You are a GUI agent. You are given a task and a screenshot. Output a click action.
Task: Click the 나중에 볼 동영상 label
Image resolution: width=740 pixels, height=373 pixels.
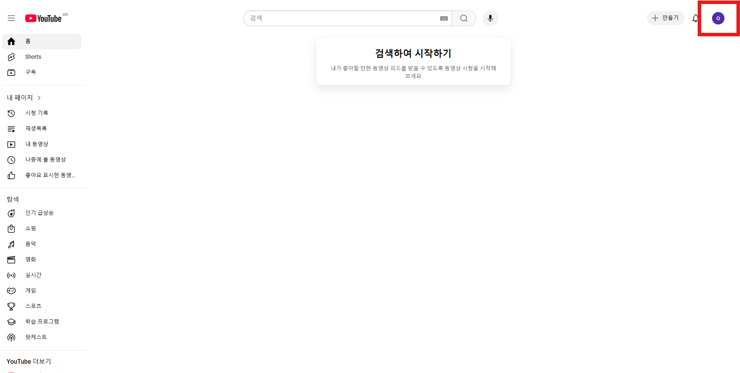tap(46, 160)
